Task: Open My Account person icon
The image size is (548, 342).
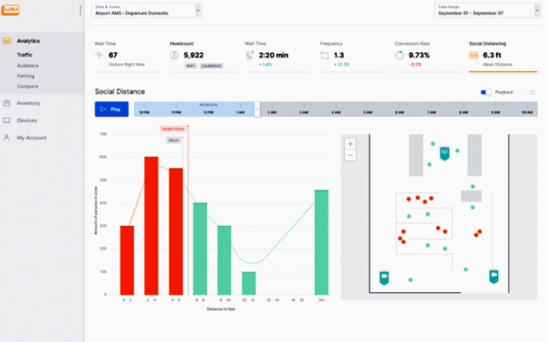Action: pyautogui.click(x=7, y=137)
